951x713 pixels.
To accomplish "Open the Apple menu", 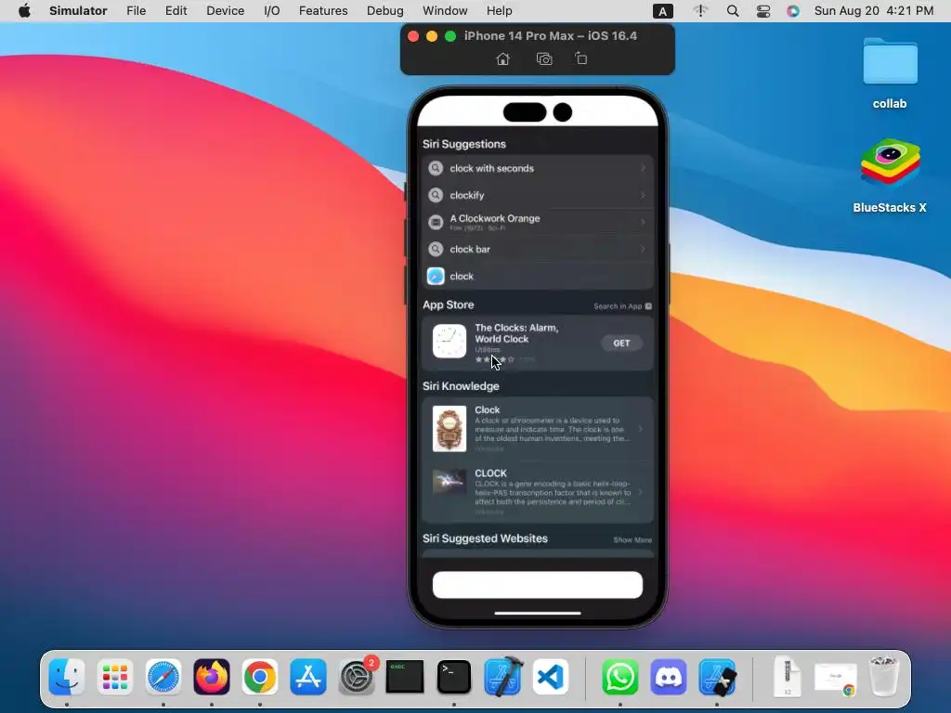I will (x=24, y=11).
